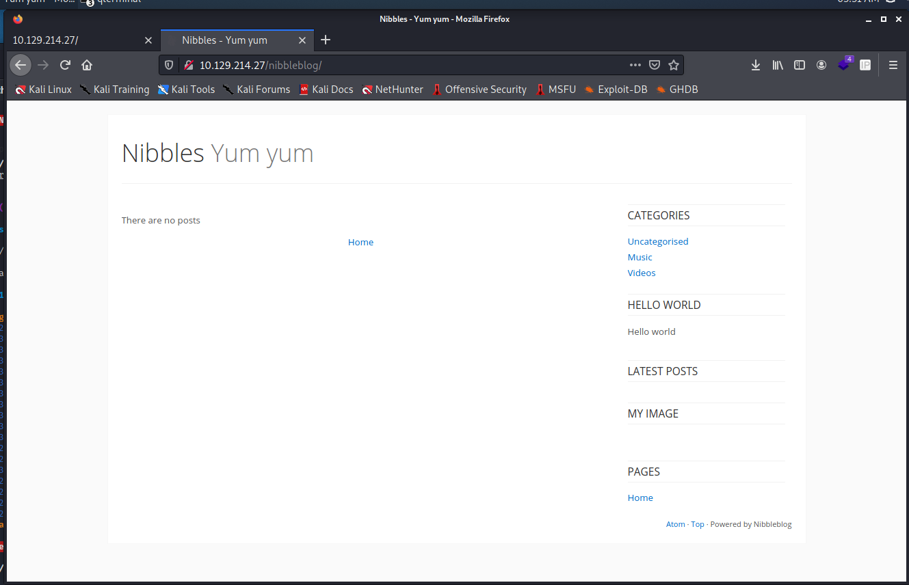Toggle the sidebar view icon
Screen dimensions: 909x585
pos(799,65)
